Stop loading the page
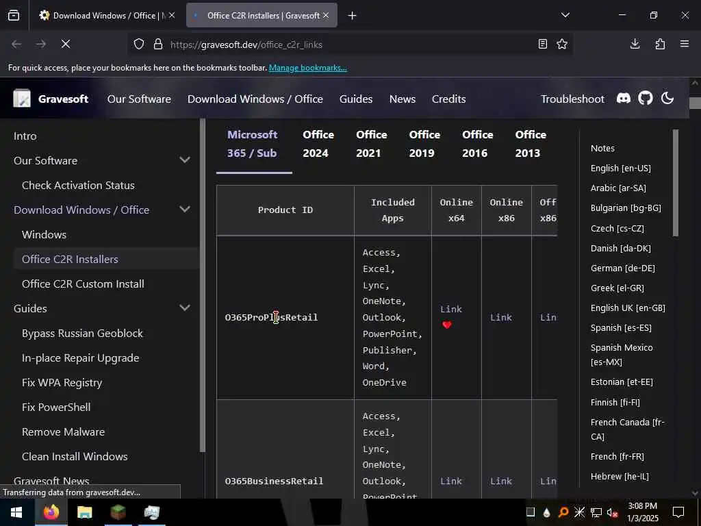 click(65, 44)
